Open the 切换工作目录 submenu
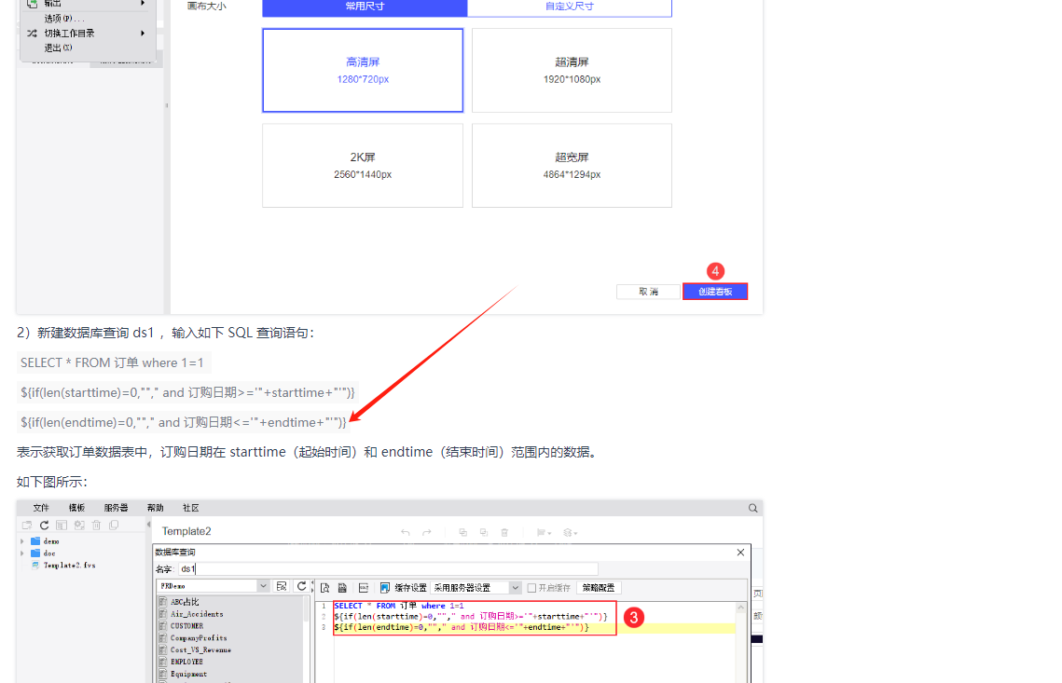Screen dimensions: 1062x683 pyautogui.click(x=88, y=34)
